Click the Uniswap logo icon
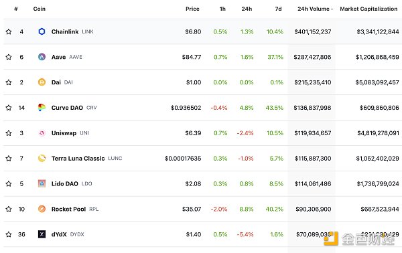Screen dimensions: 402x253 (x=42, y=133)
